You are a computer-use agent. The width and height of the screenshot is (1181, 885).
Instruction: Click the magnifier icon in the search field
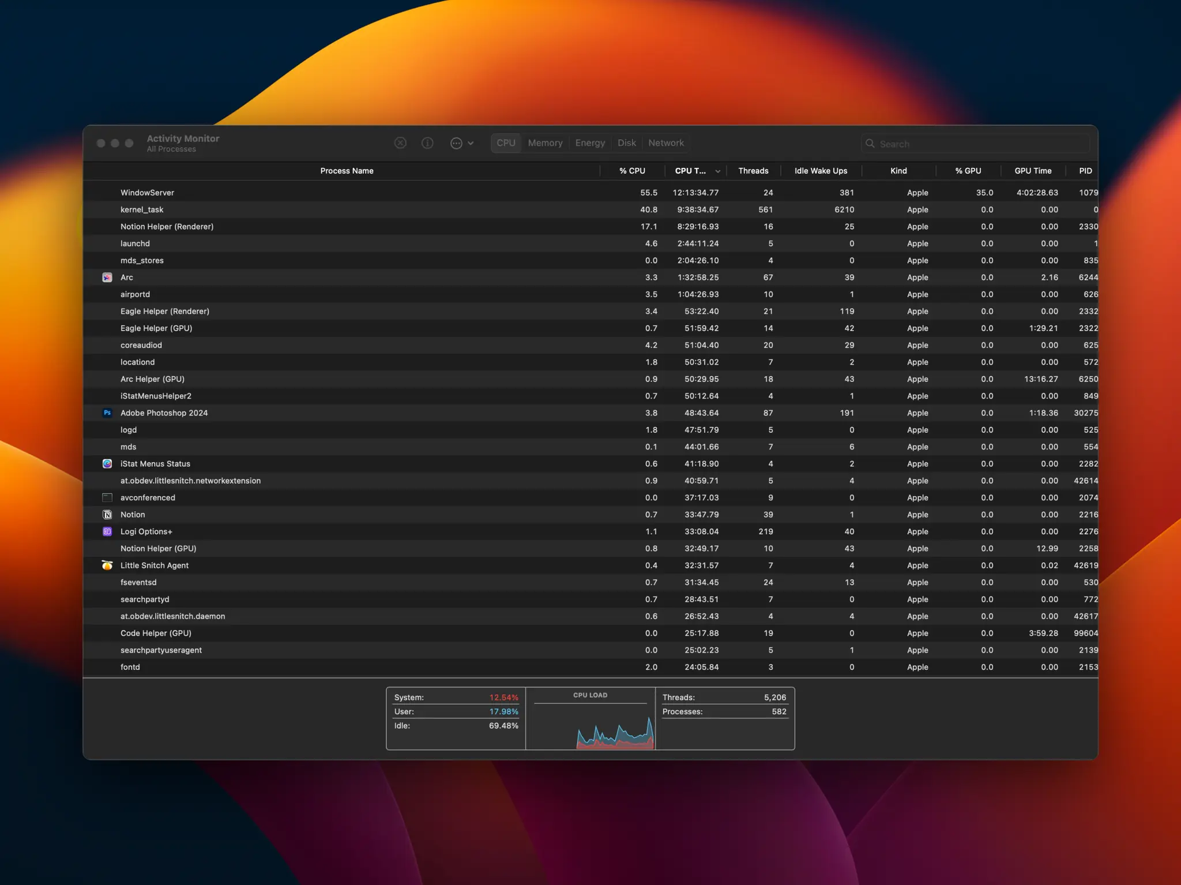(871, 143)
